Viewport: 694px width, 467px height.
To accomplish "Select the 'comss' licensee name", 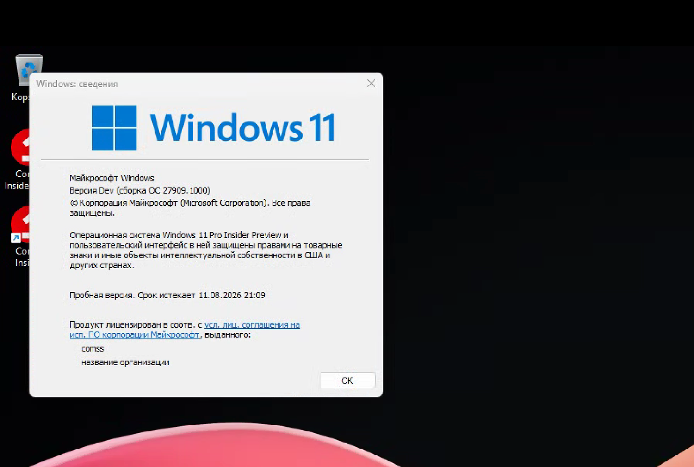I will coord(92,349).
